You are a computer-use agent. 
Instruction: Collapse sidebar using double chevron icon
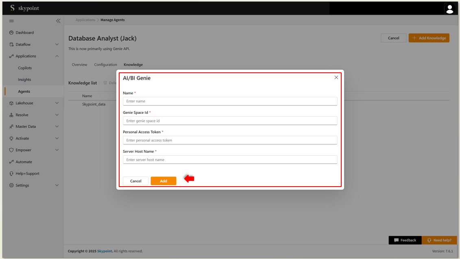[x=58, y=21]
